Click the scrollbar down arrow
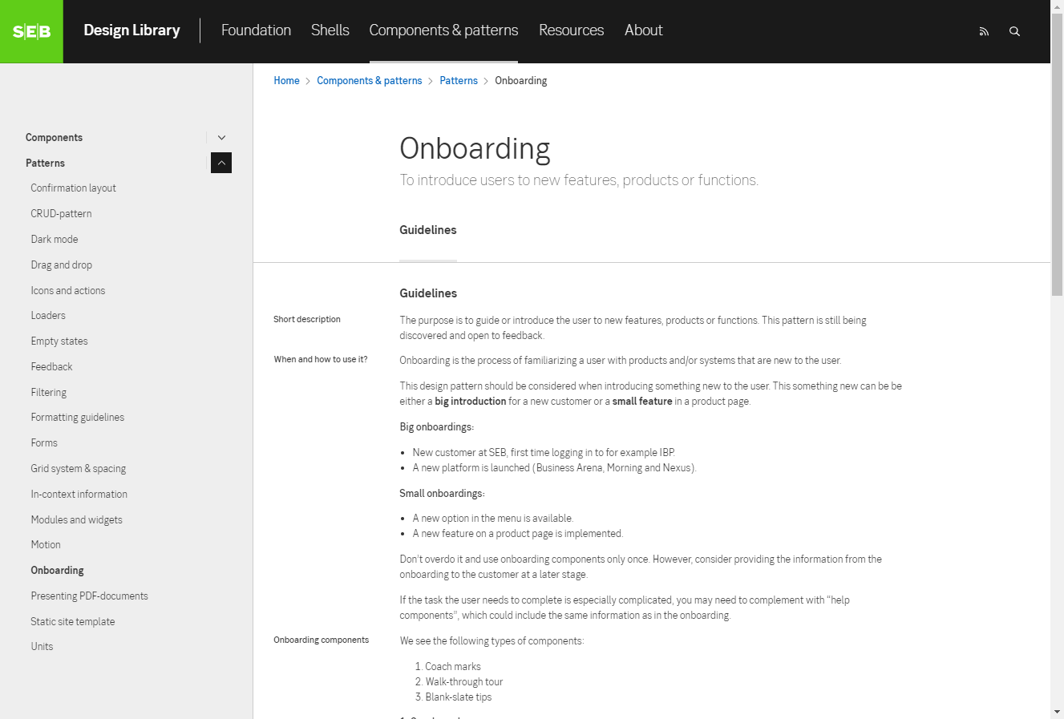Image resolution: width=1064 pixels, height=719 pixels. [1057, 713]
